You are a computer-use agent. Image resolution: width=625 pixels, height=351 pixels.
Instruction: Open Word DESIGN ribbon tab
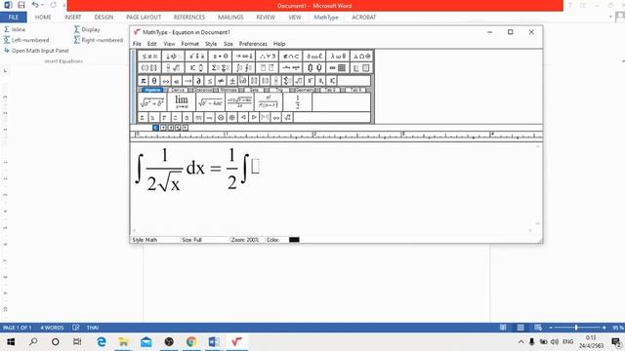point(104,18)
